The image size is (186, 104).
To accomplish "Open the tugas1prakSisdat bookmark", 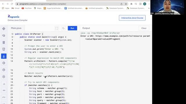I will tap(53, 8).
